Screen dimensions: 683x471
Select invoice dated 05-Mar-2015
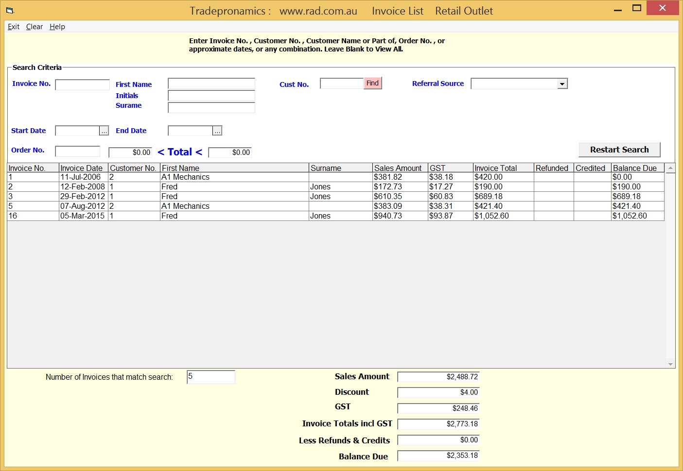[336, 216]
